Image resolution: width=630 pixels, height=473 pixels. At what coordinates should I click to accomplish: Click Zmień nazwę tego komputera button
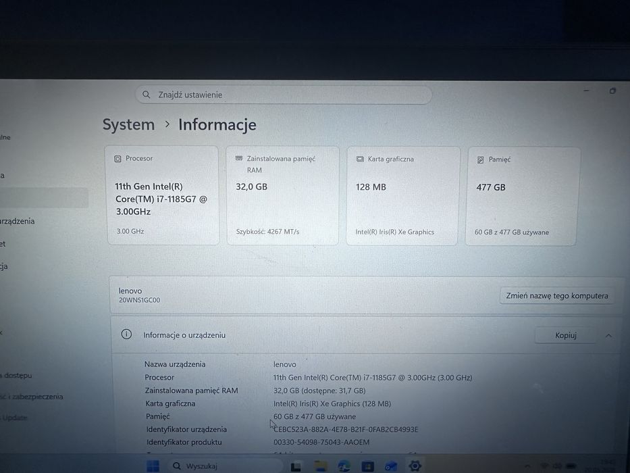tap(557, 296)
